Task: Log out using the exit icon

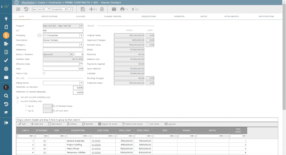Action: [6, 123]
